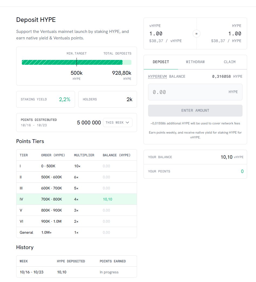
Task: Click the HYPEREVM underlined label
Action: pyautogui.click(x=157, y=76)
